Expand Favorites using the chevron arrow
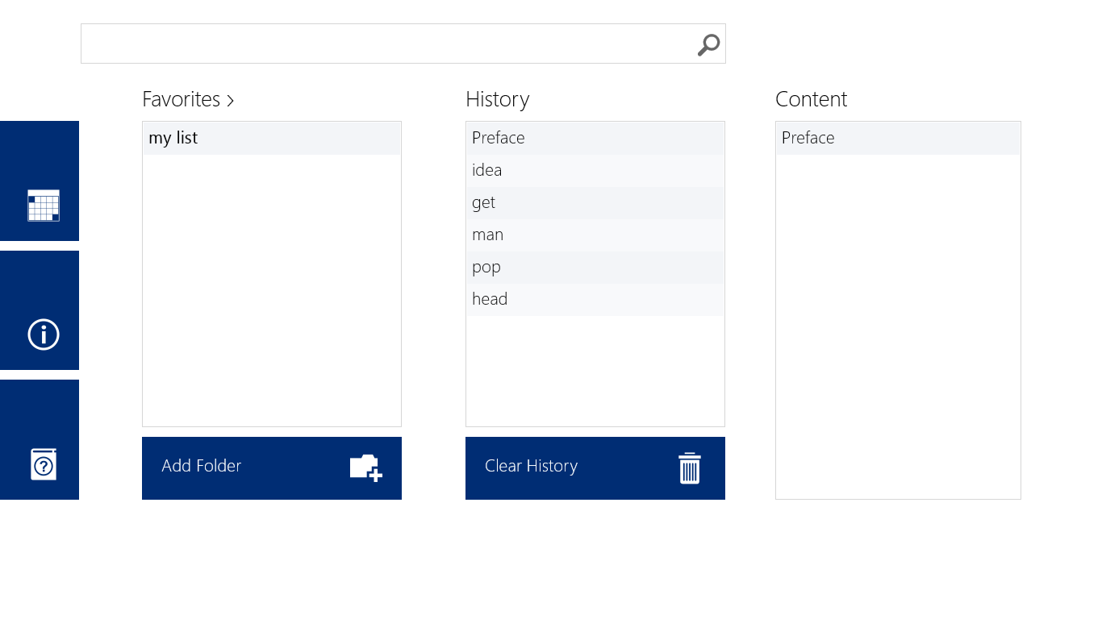Image resolution: width=1102 pixels, height=619 pixels. pyautogui.click(x=231, y=101)
